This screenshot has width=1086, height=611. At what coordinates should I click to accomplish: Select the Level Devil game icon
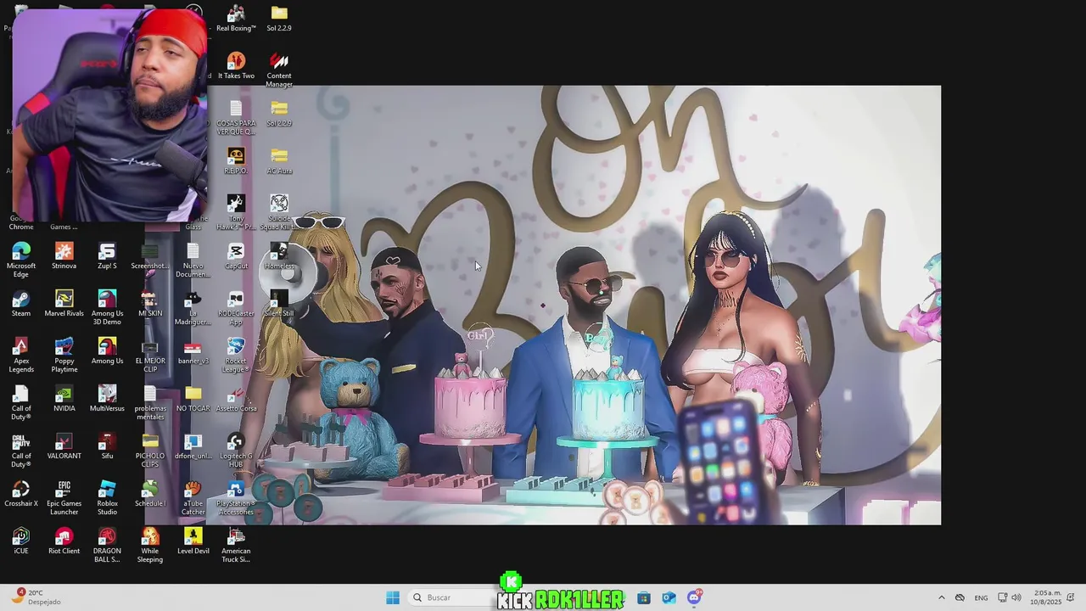coord(193,541)
